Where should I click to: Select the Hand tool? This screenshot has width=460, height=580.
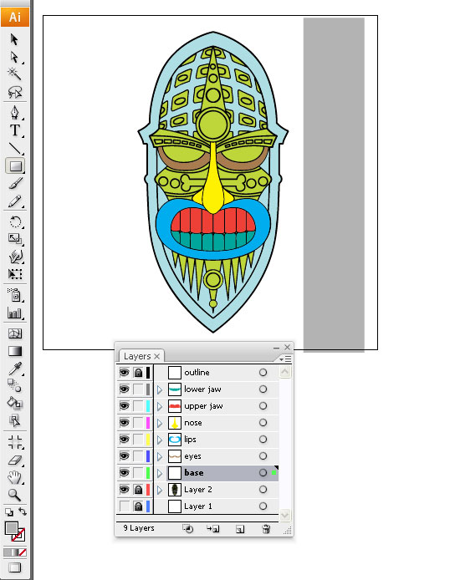click(x=15, y=477)
